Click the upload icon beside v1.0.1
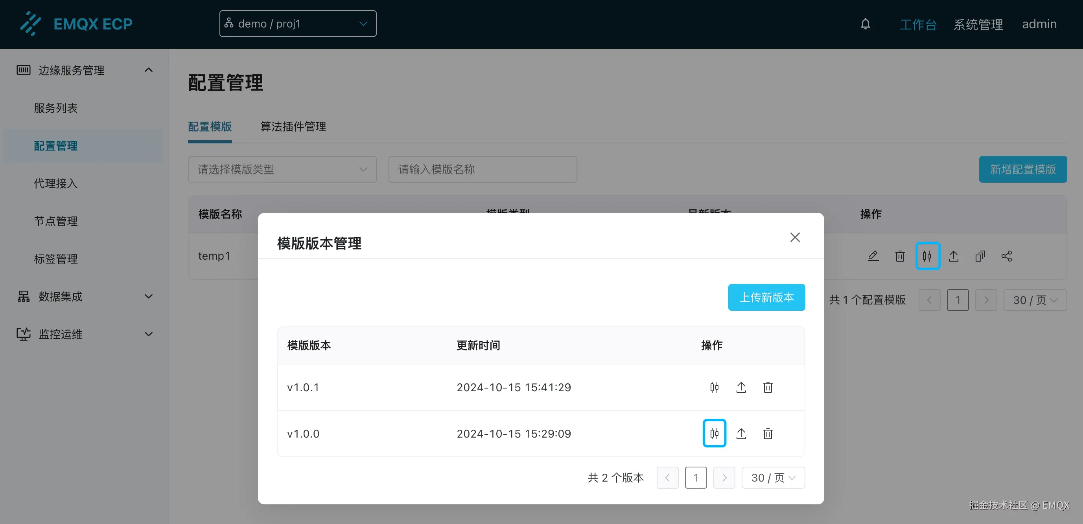This screenshot has height=524, width=1083. point(741,387)
